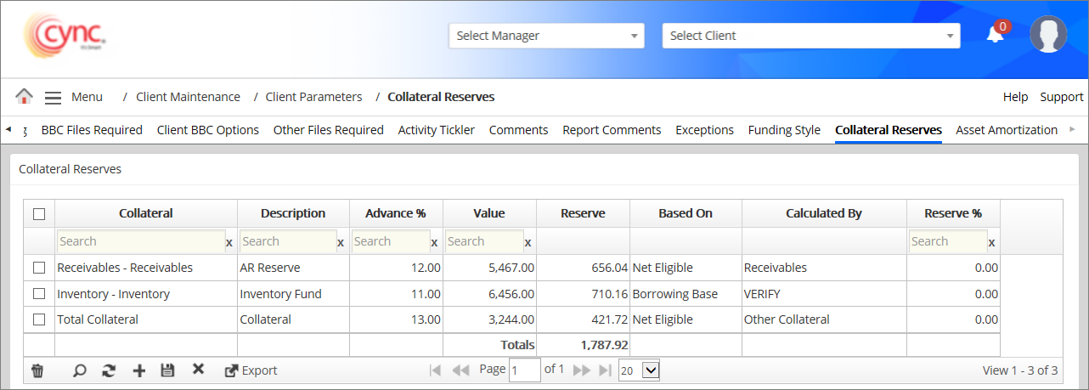The image size is (1089, 390).
Task: Open the notifications bell
Action: (995, 35)
